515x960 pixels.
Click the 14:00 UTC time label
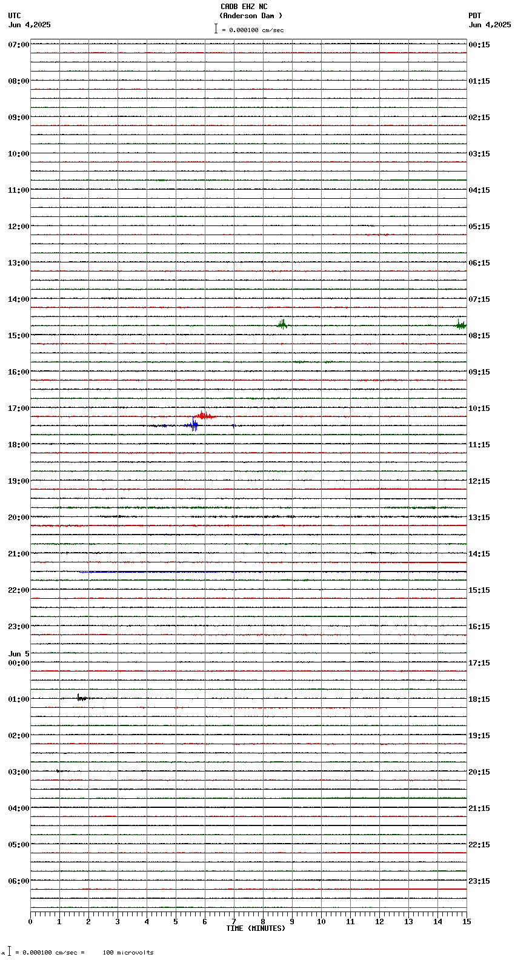click(x=19, y=299)
